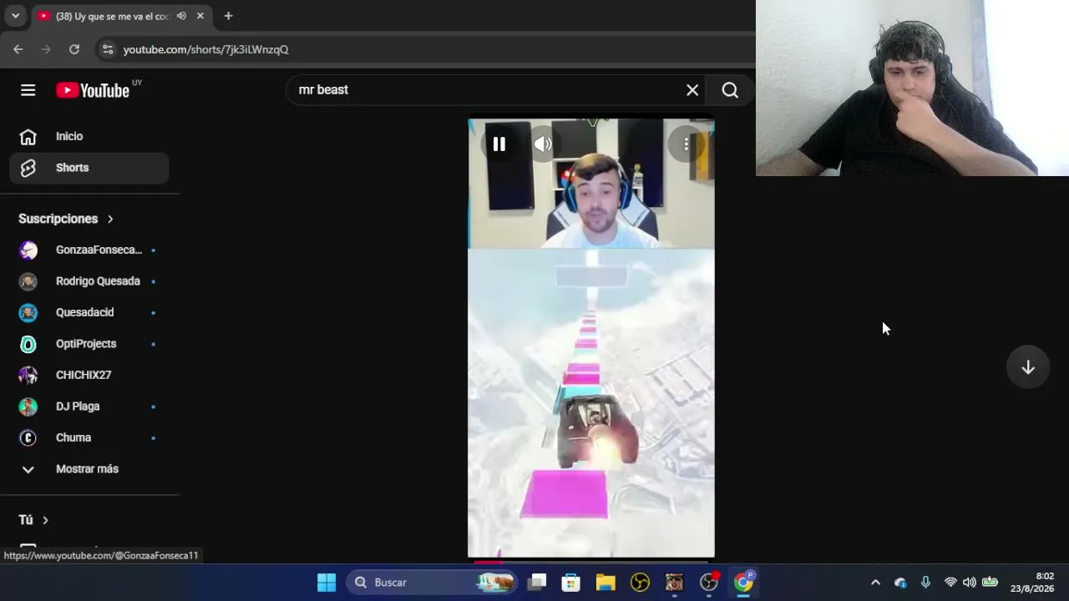Go to the YouTube logo home page
Image resolution: width=1069 pixels, height=601 pixels.
coord(93,90)
